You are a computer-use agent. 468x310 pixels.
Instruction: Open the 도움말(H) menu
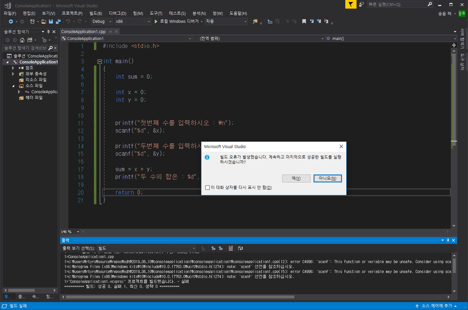(238, 13)
